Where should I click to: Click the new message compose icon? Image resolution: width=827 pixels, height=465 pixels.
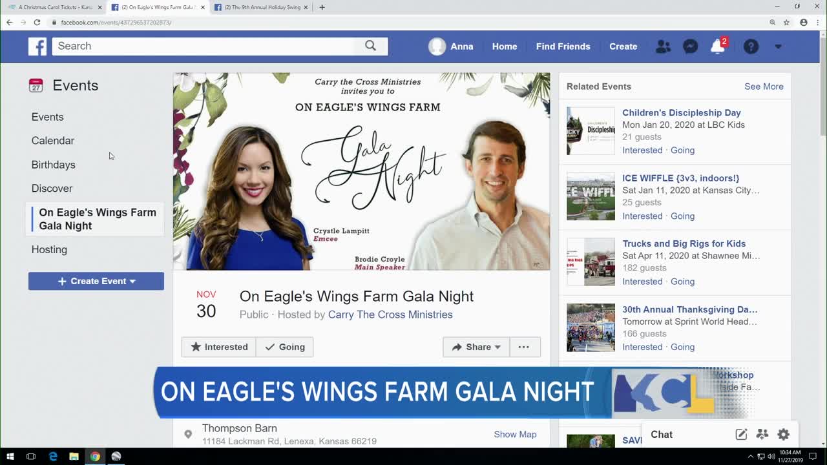tap(741, 435)
